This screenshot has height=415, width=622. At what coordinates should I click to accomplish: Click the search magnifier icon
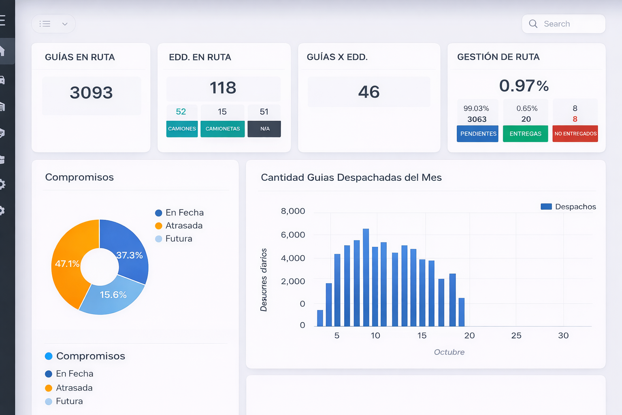(533, 24)
